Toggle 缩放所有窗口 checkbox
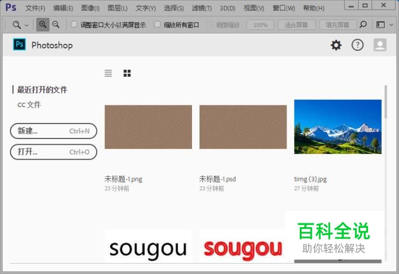Screen dimensions: 399x274 (157, 24)
